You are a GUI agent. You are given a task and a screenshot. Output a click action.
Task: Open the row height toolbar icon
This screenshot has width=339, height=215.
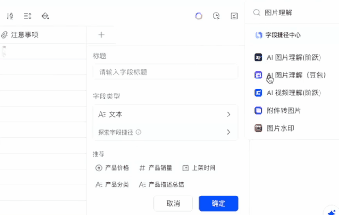[x=27, y=16]
